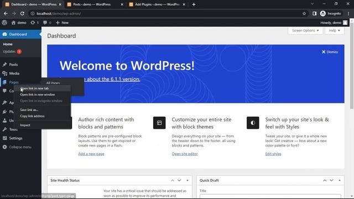
Task: Choose Open link in new window
Action: [x=43, y=95]
